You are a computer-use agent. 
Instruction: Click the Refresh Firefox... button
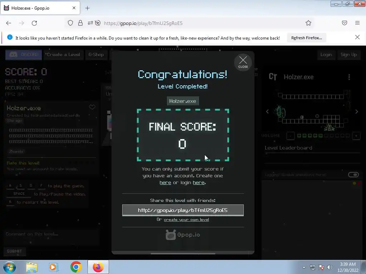coord(306,38)
